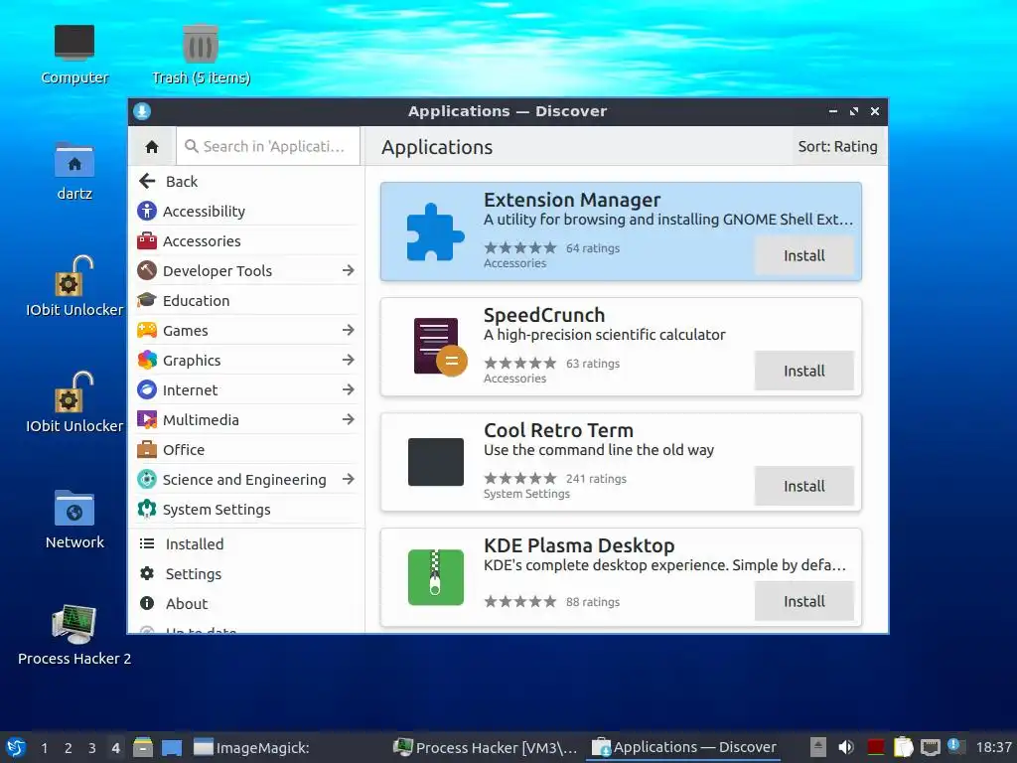Open the Education category

pyautogui.click(x=246, y=300)
